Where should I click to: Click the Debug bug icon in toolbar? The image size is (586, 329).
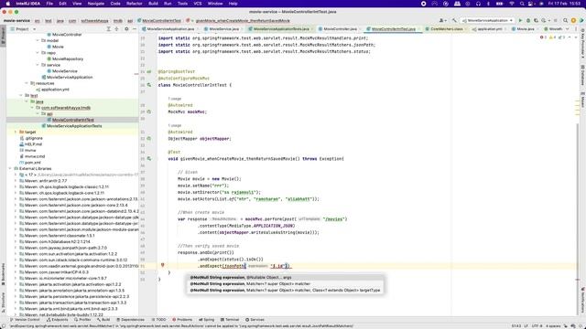click(x=528, y=20)
